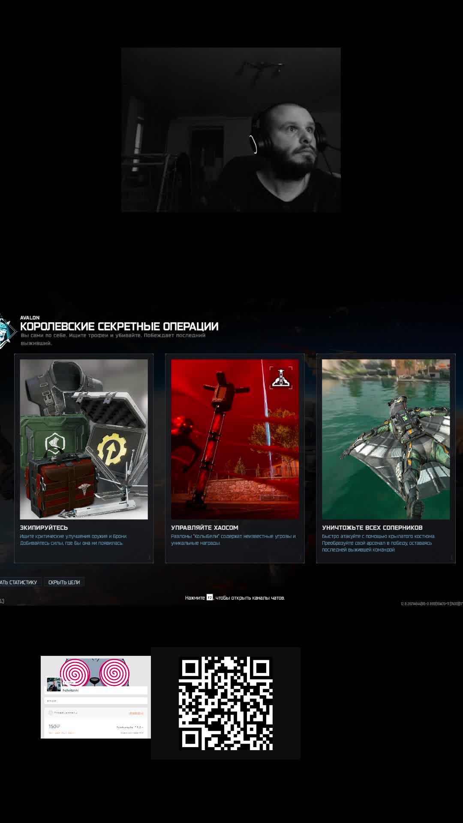
Task: Click the УПРАВЛЯЙТЕ ХАОСОМ card title text
Action: [x=204, y=528]
